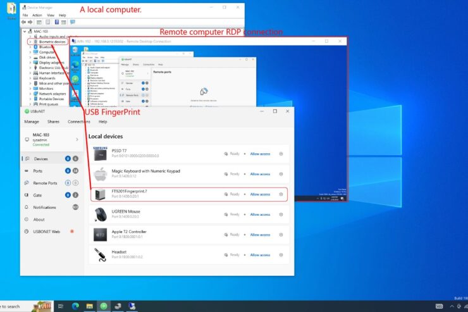Open File menu in Device Manager
The image size is (468, 312).
25,15
